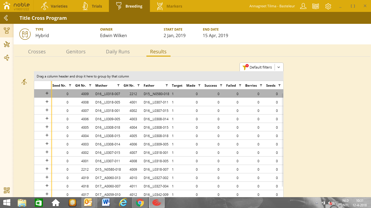This screenshot has width=371, height=208.
Task: Open the Success column filter
Action: (221, 86)
